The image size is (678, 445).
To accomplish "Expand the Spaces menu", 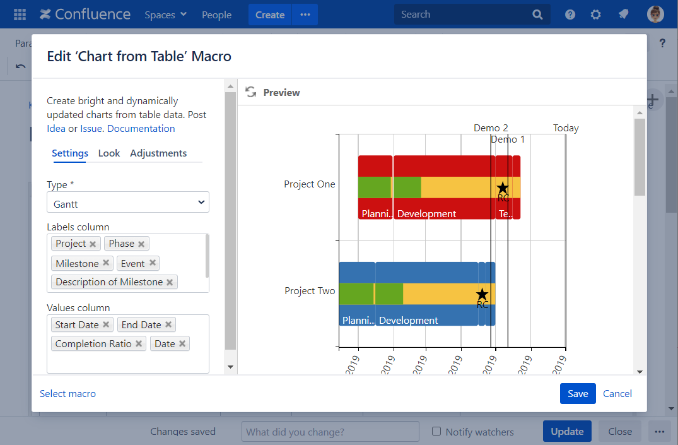I will coord(165,14).
